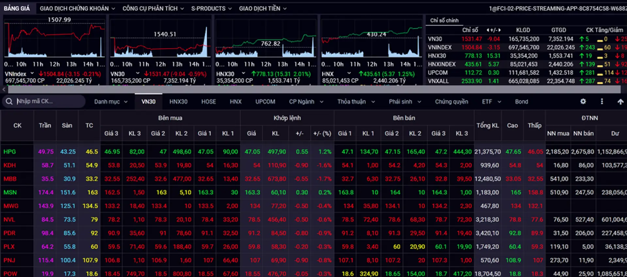The image size is (627, 277).
Task: Expand the GIAO DỊCH TIỀN menu
Action: click(263, 8)
